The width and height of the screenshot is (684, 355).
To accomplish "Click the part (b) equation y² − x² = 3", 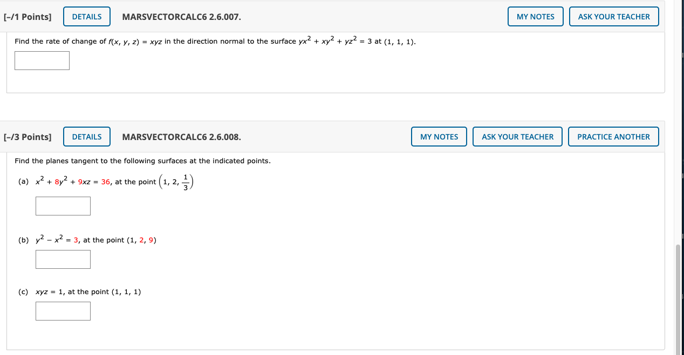I will (57, 240).
